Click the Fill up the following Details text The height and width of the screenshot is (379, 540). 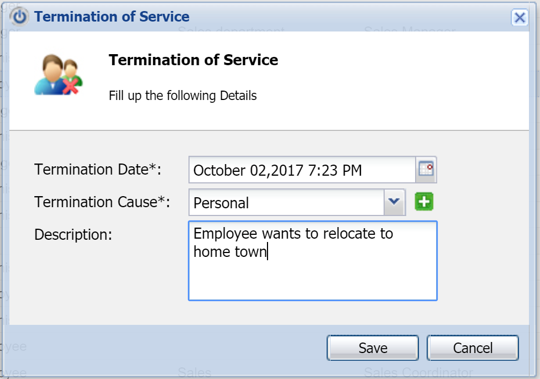point(182,95)
